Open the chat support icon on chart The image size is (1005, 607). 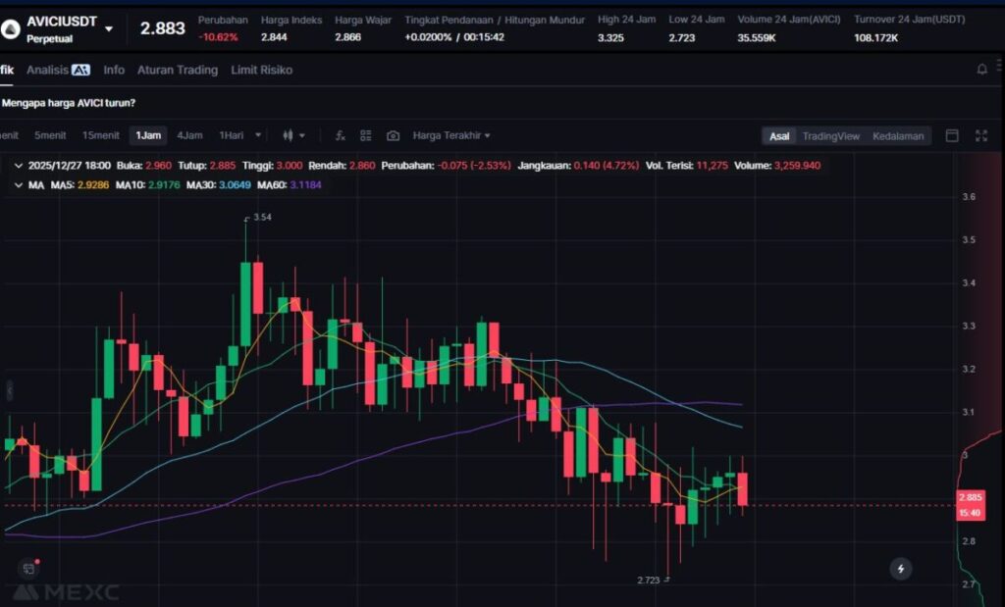point(28,568)
